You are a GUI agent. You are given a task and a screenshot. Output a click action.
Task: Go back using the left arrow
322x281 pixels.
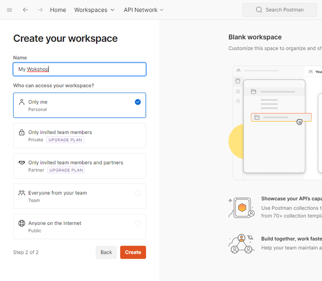(25, 10)
